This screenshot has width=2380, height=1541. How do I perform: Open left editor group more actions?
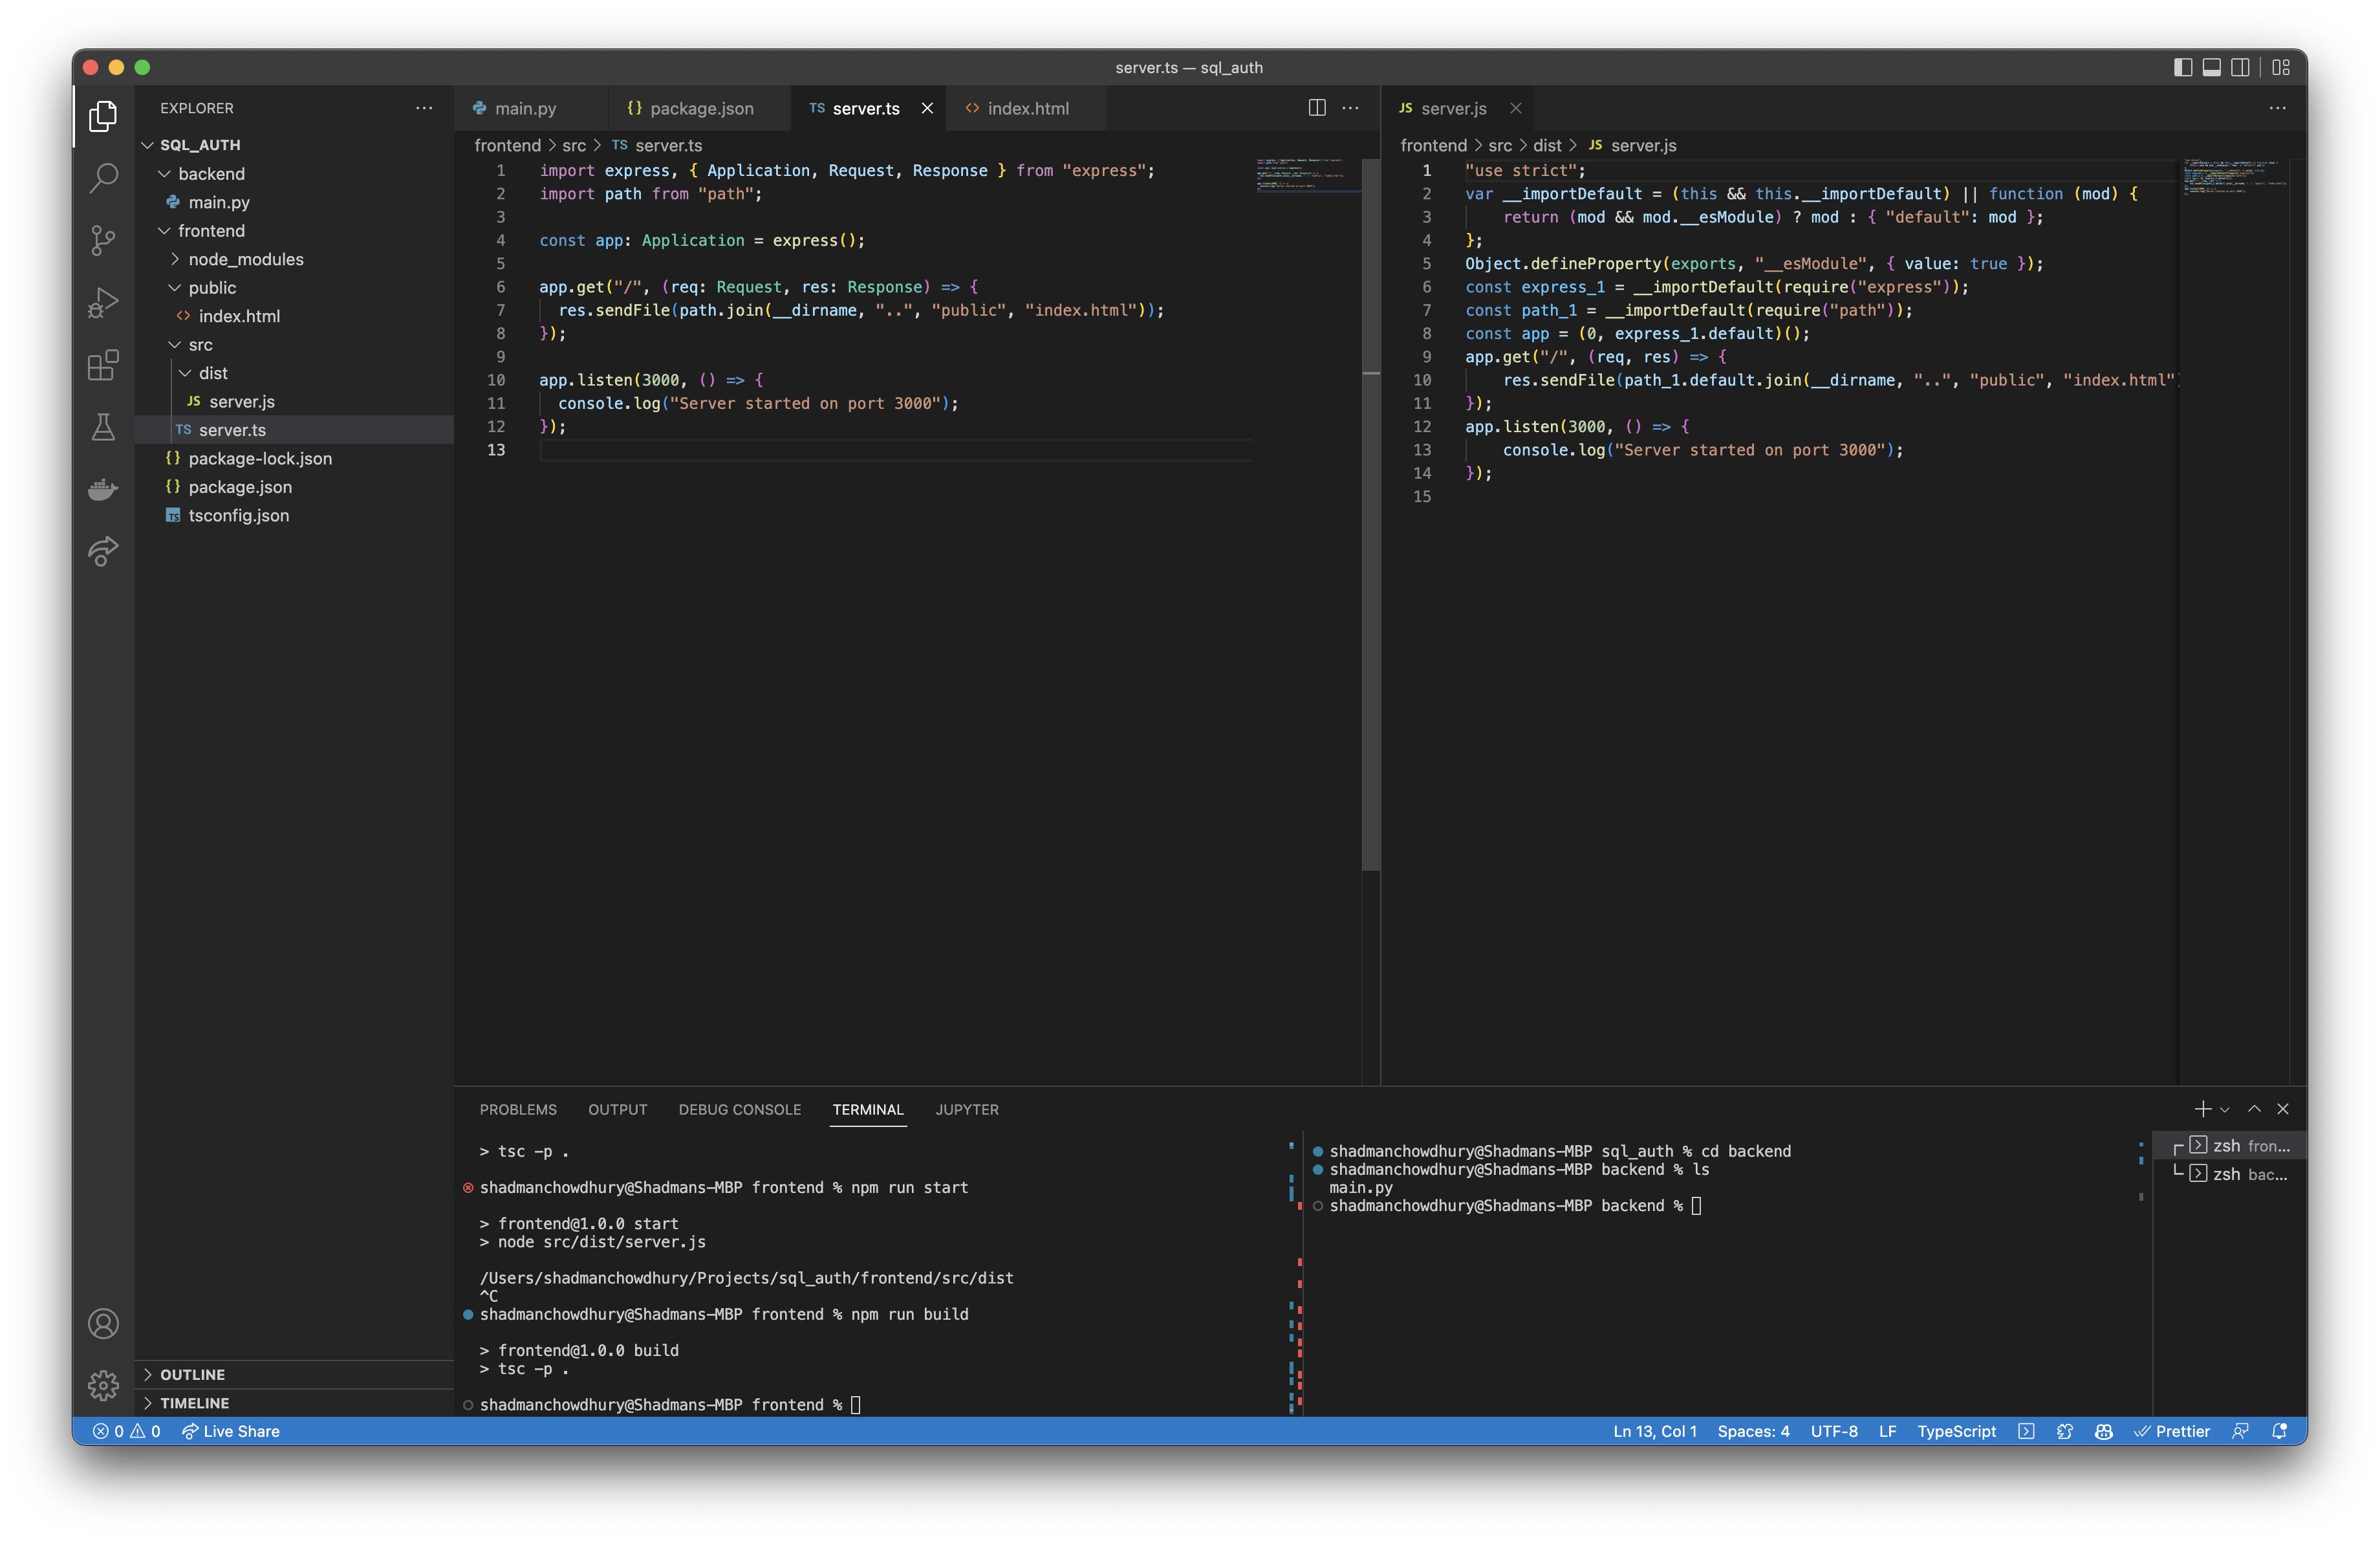point(1350,108)
